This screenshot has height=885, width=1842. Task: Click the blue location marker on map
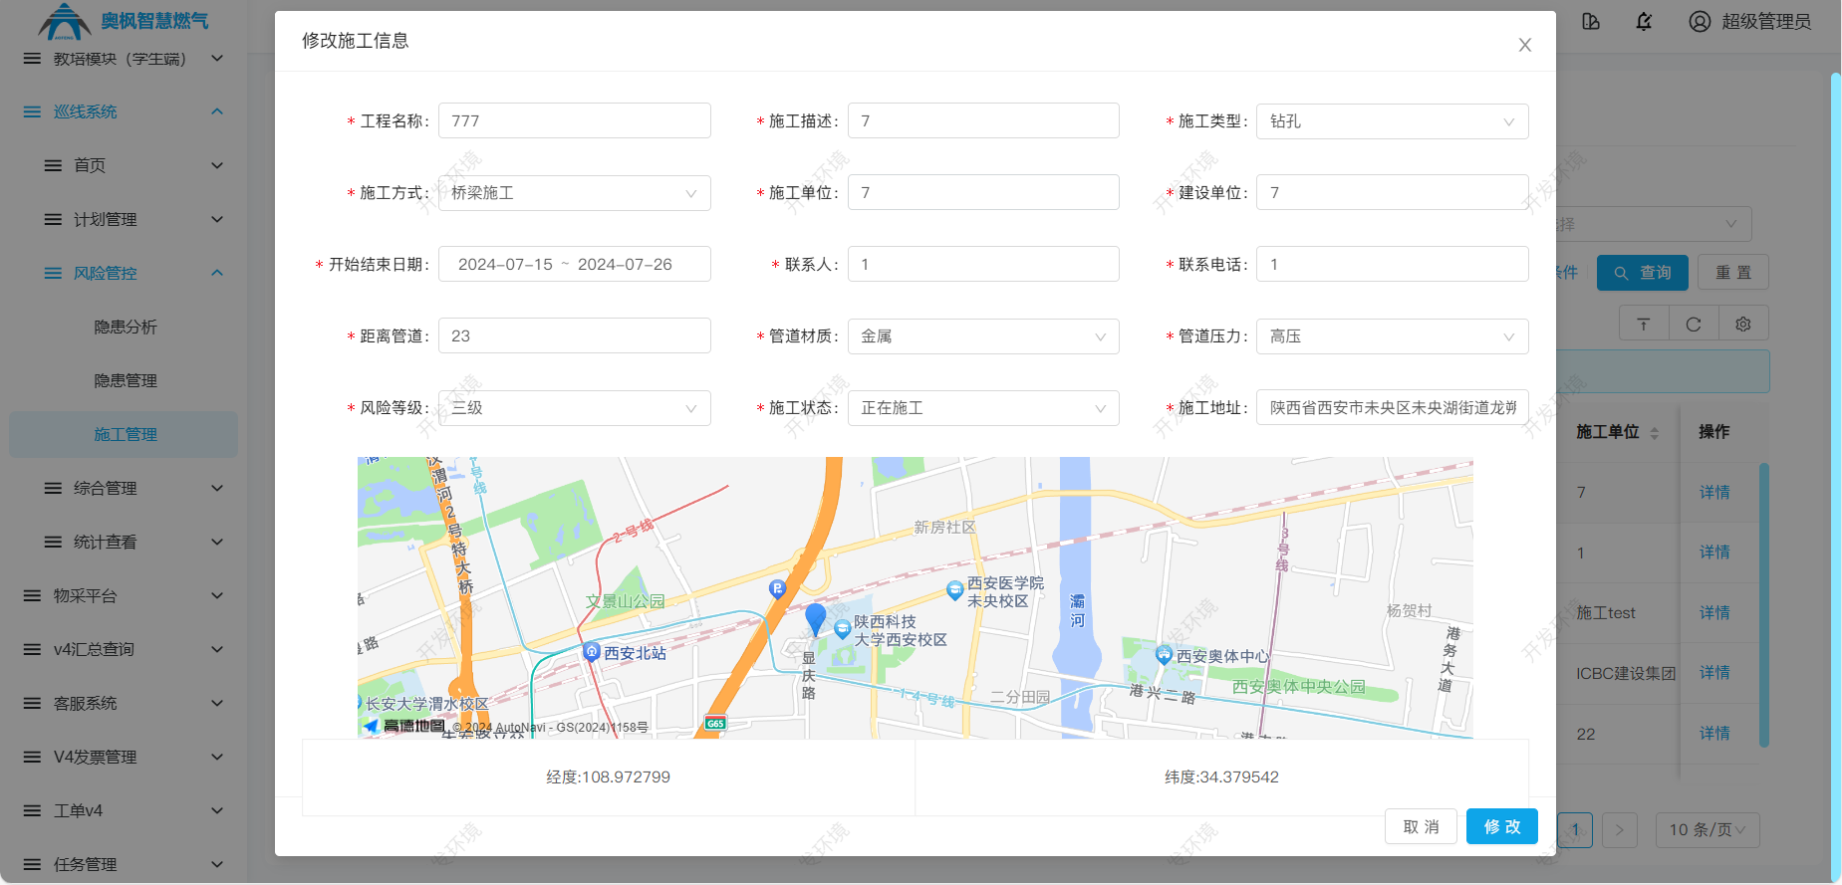(815, 618)
